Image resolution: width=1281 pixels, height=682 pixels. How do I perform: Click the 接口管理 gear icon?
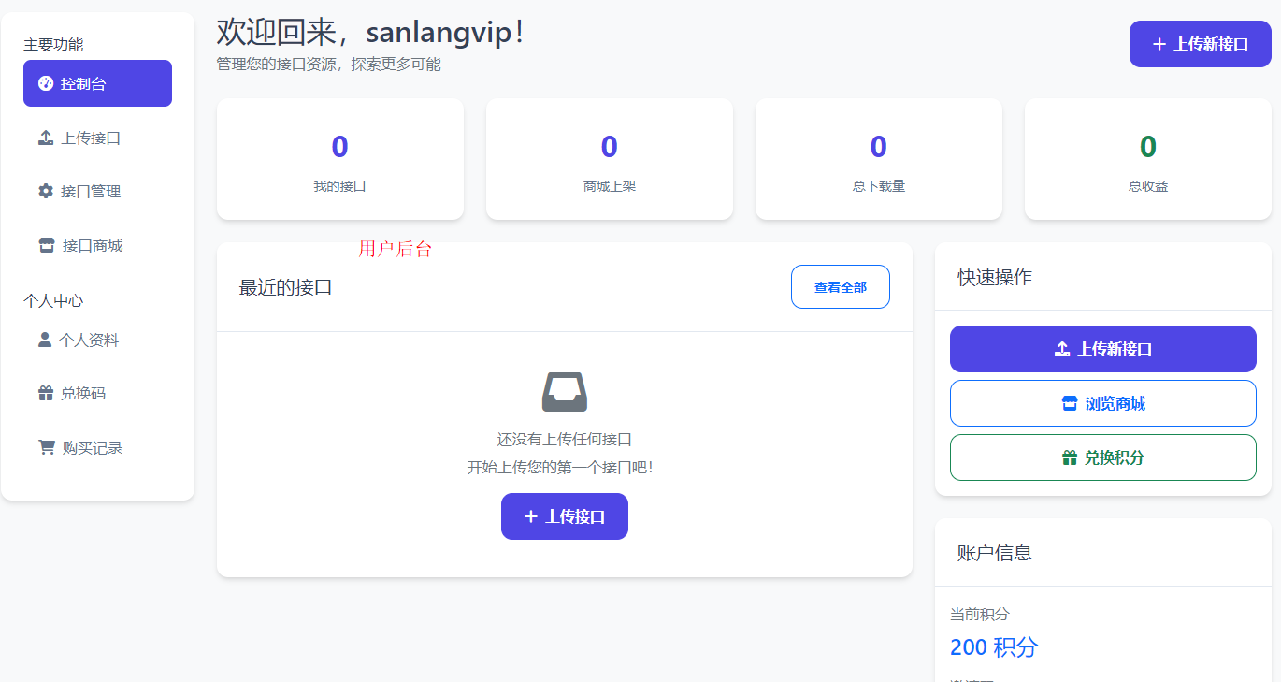[x=44, y=191]
